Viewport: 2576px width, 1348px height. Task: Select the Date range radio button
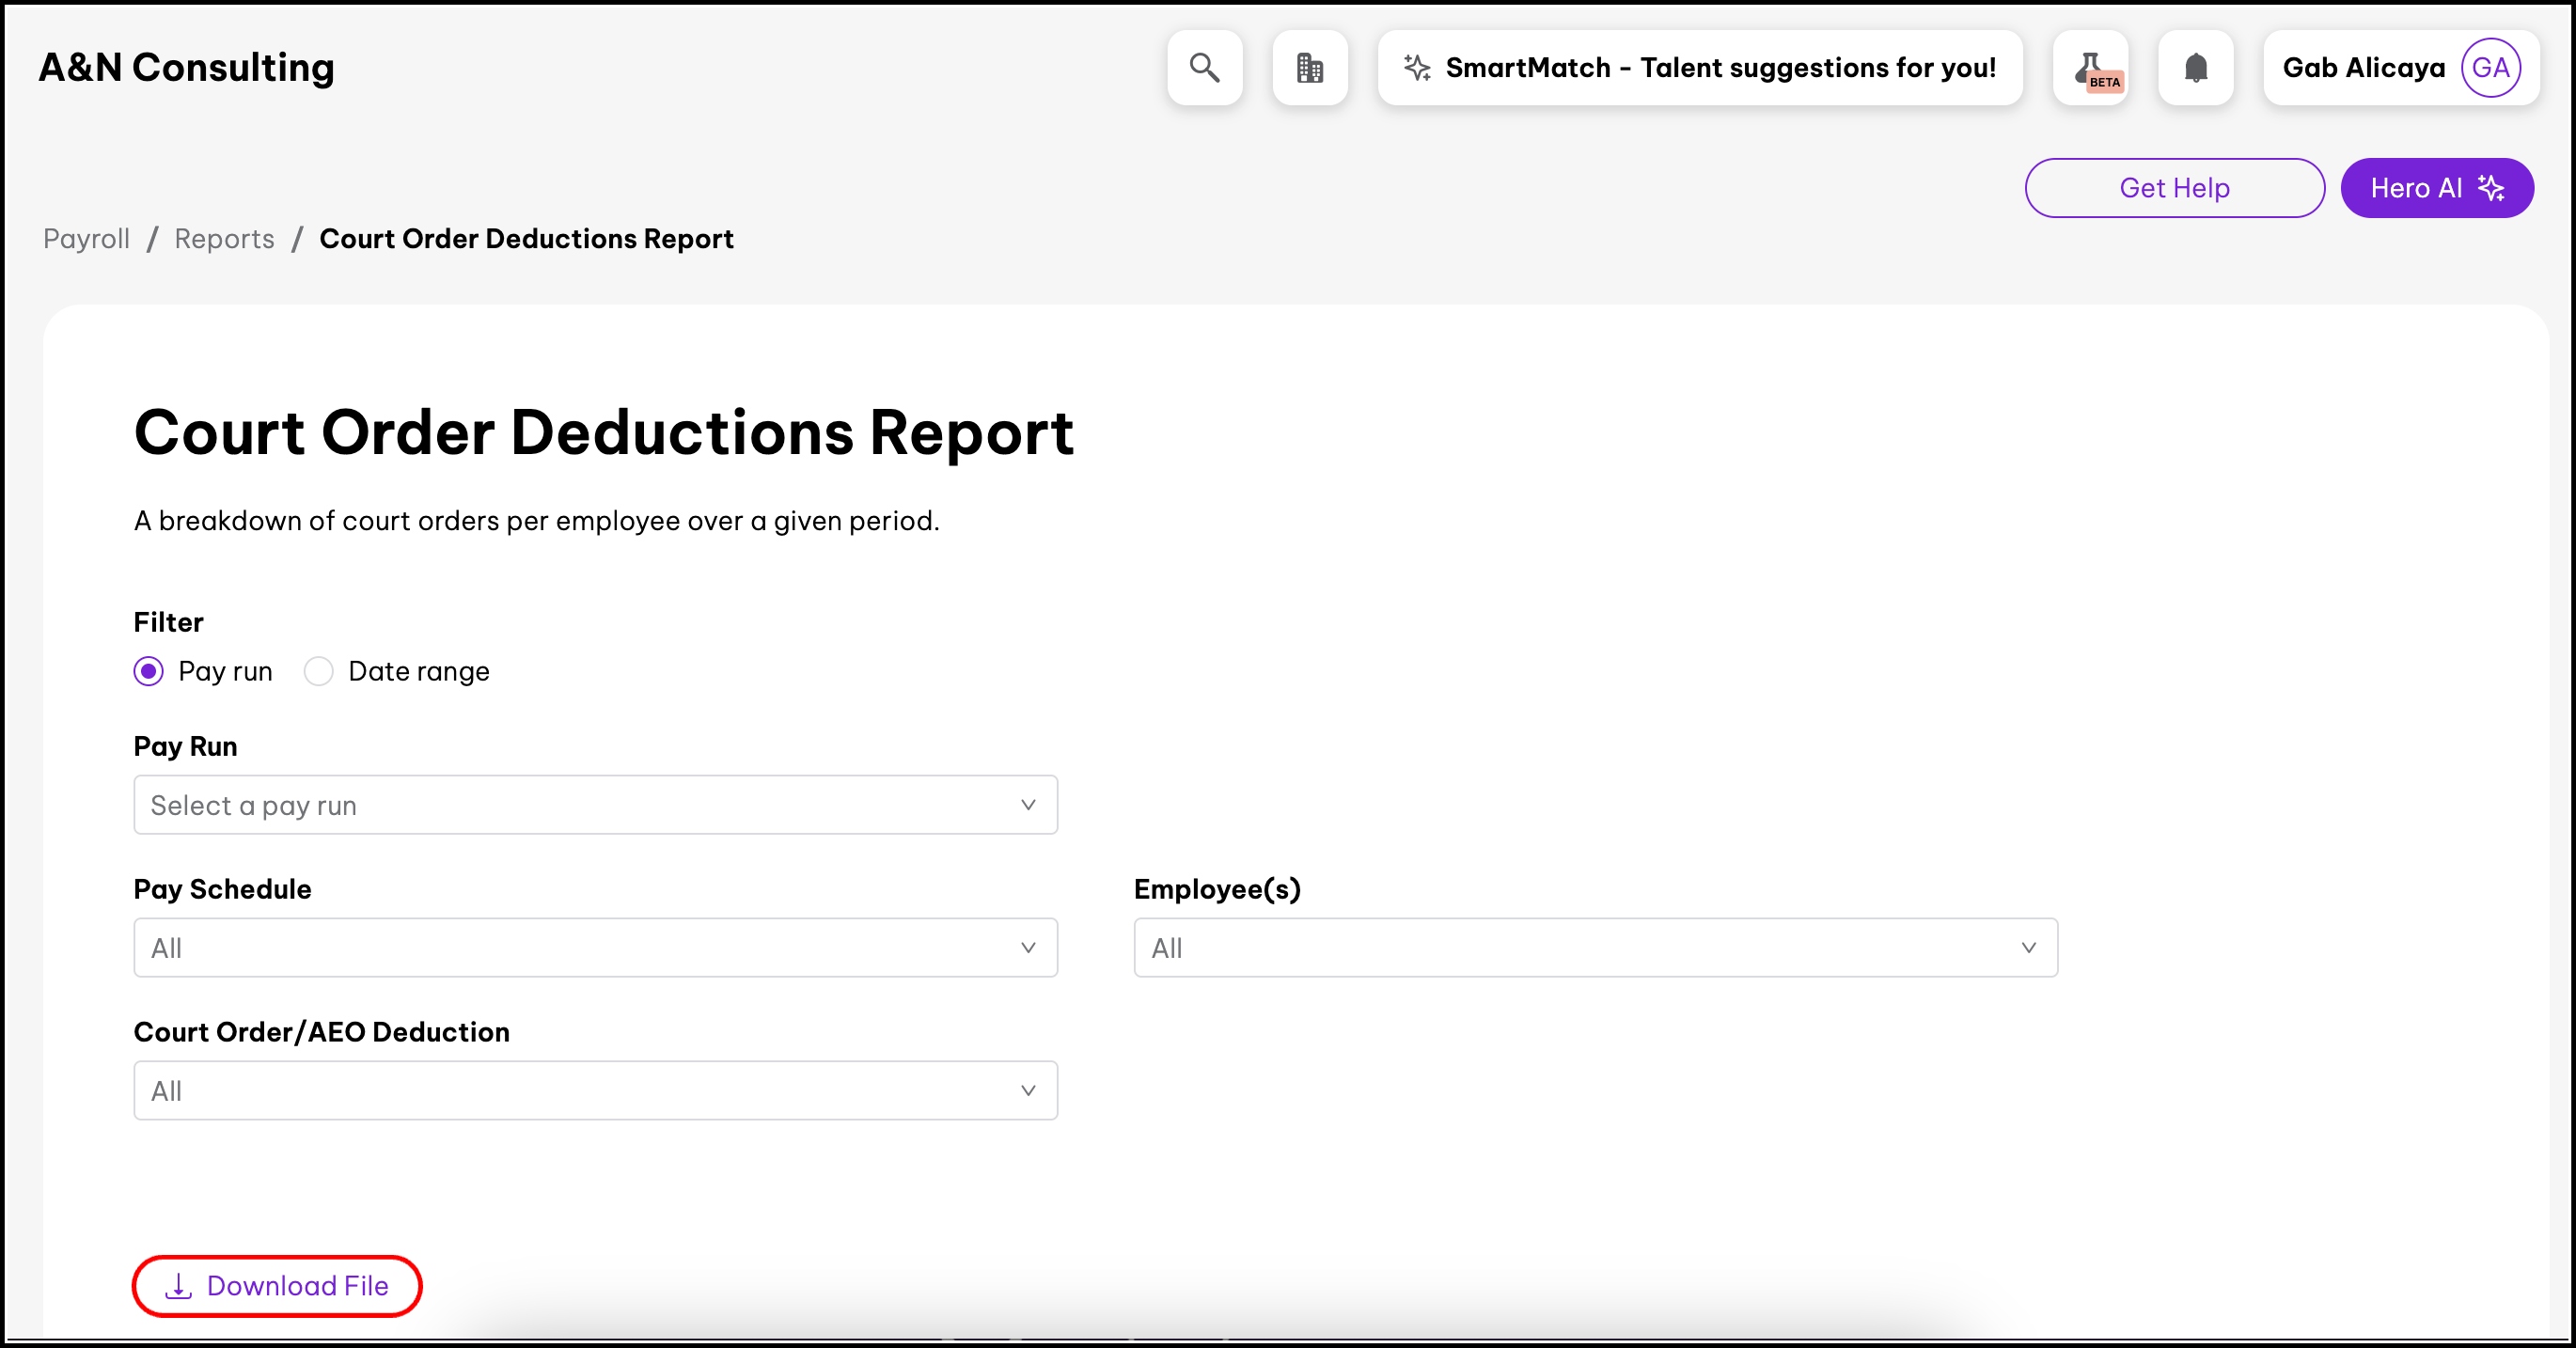tap(318, 671)
